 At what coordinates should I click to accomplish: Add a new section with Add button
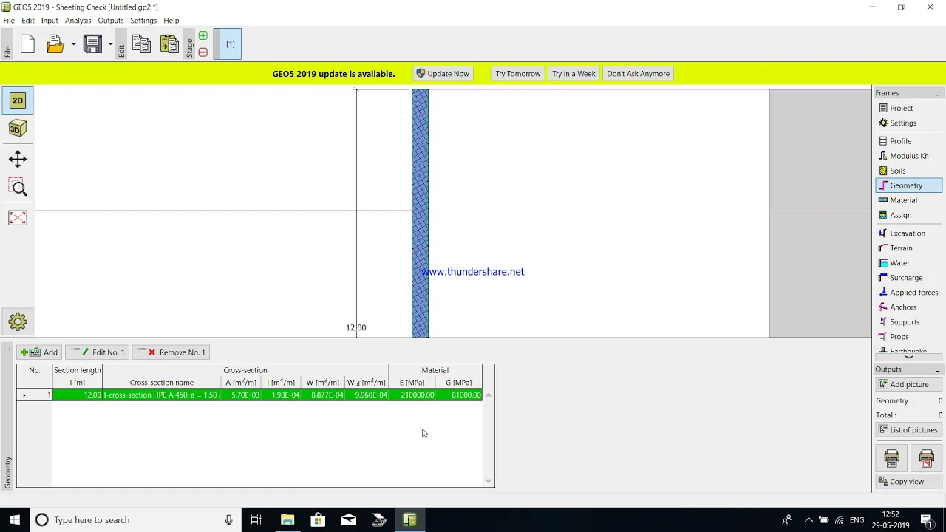pos(39,352)
